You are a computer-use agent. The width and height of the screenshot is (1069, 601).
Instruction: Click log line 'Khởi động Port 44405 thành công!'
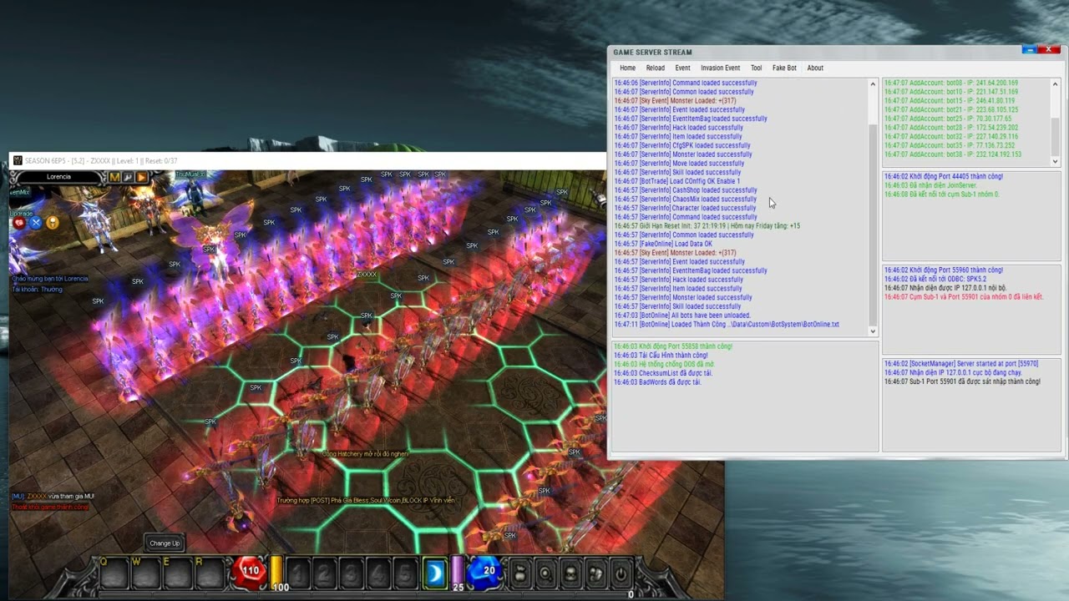tap(944, 177)
